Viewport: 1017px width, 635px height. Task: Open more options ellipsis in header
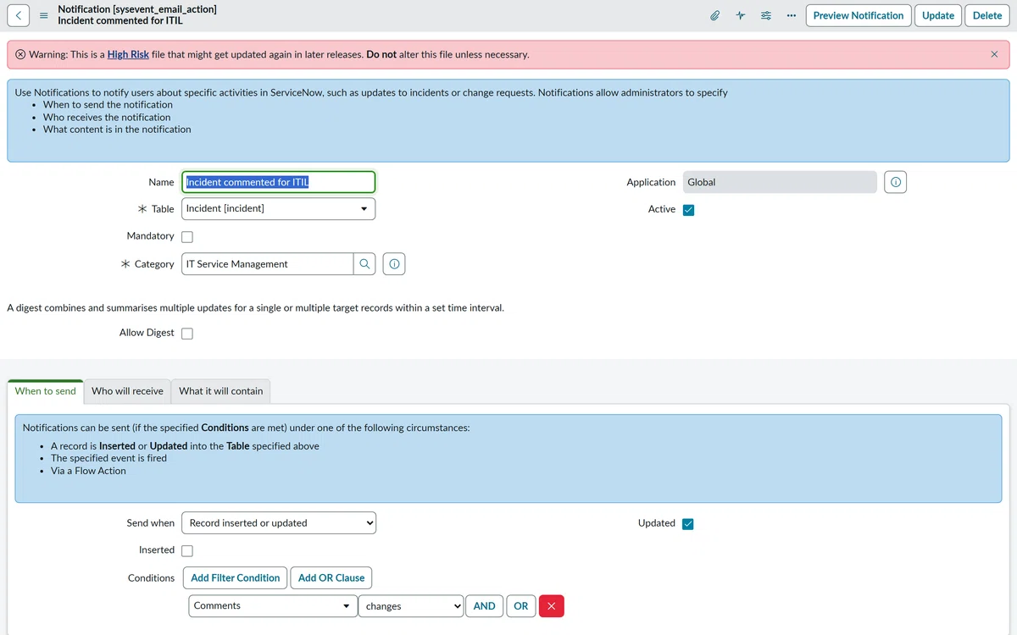tap(791, 15)
